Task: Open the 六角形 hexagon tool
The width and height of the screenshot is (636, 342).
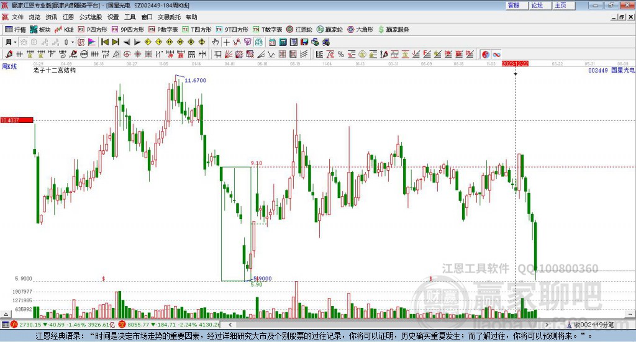Action: (360, 30)
